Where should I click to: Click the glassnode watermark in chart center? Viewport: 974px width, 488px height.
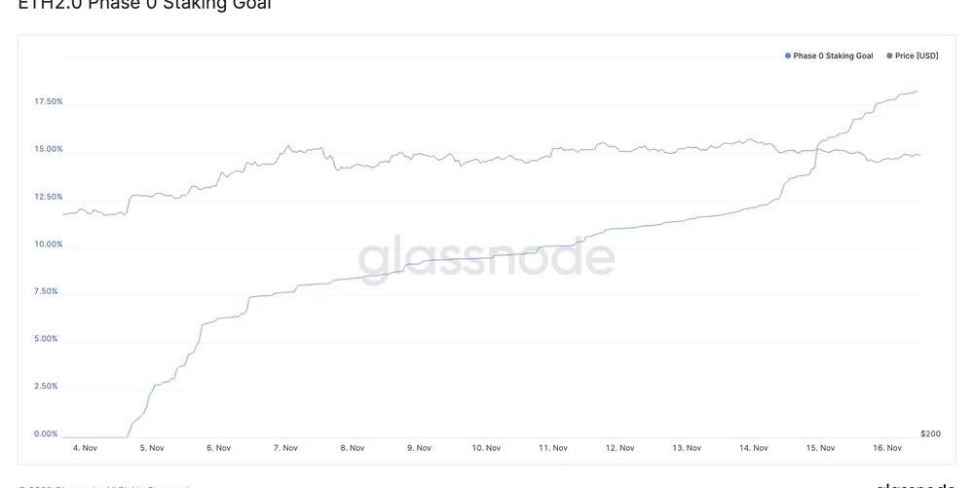click(x=486, y=258)
